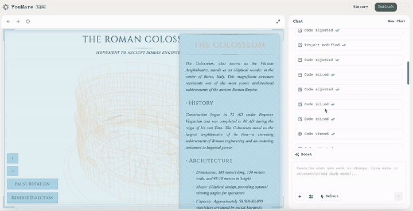Viewport: 413px width, 211px height.
Task: Expand the Project modified entry
Action: click(x=349, y=45)
